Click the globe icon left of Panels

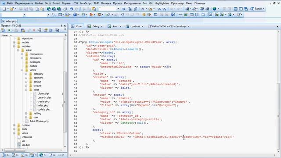click(x=214, y=9)
